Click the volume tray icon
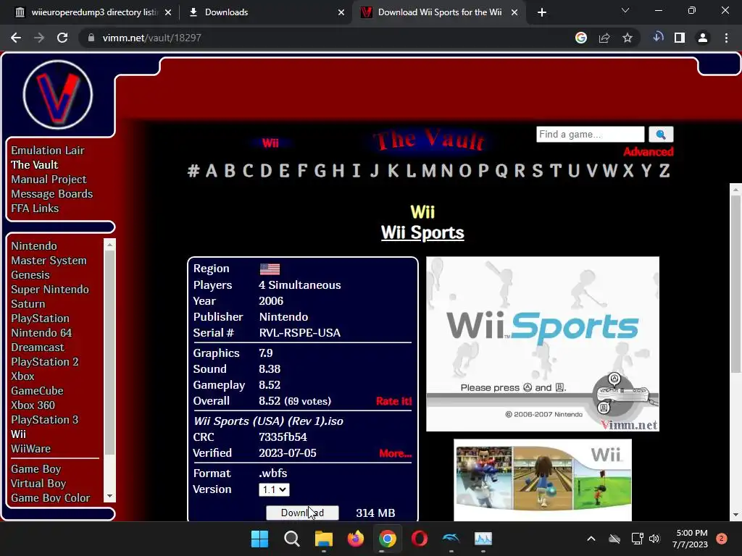This screenshot has width=742, height=556. [654, 539]
